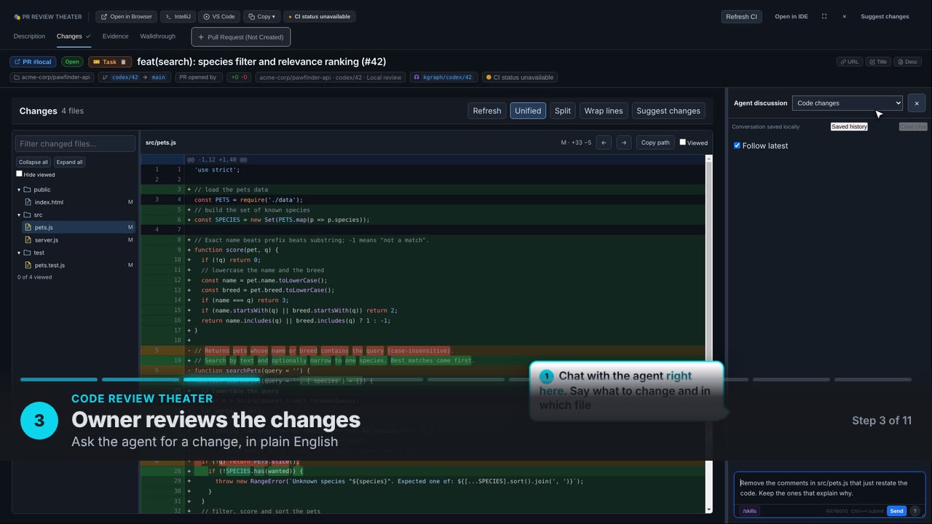This screenshot has width=932, height=524.
Task: Launch the IntelliJ editor button
Action: click(178, 16)
